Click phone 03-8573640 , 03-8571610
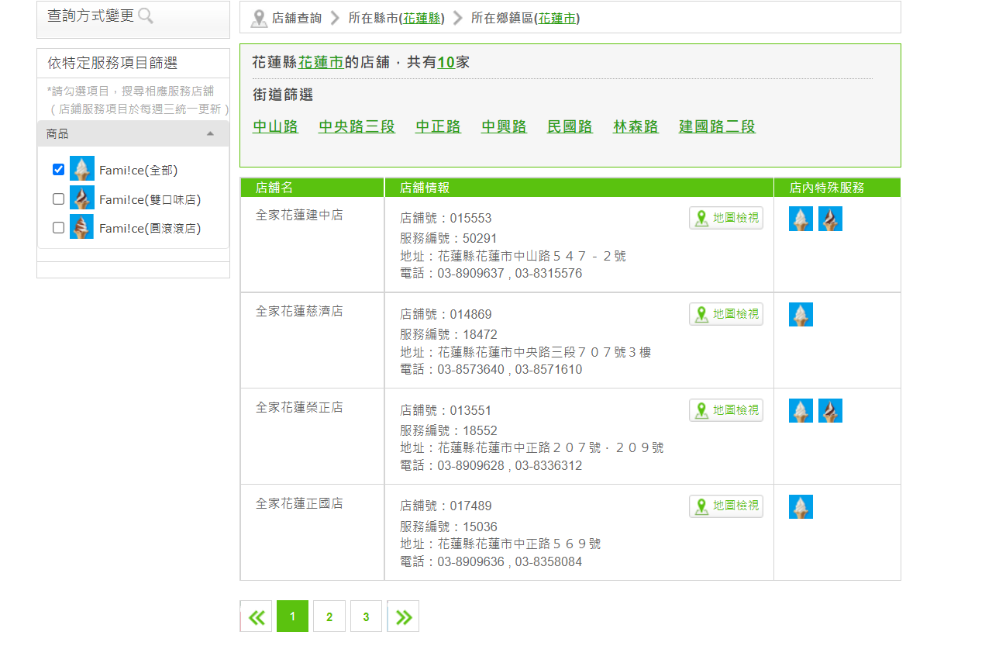 tap(509, 369)
